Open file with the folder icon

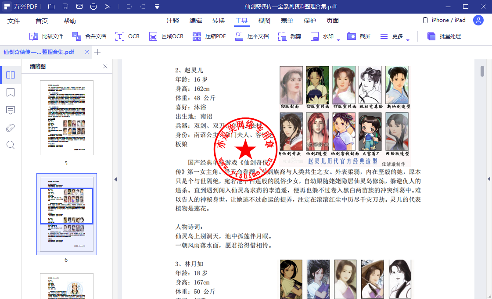[x=51, y=7]
